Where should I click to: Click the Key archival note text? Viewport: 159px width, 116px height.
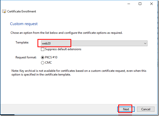click(x=79, y=73)
